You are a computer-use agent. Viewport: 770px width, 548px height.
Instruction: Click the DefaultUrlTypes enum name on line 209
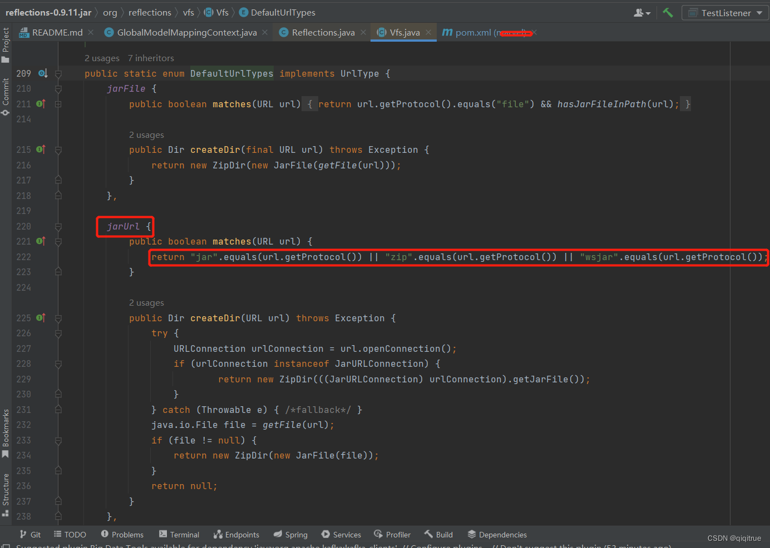232,73
